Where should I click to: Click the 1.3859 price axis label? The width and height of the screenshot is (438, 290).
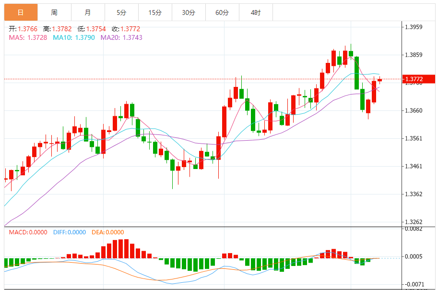coord(414,55)
